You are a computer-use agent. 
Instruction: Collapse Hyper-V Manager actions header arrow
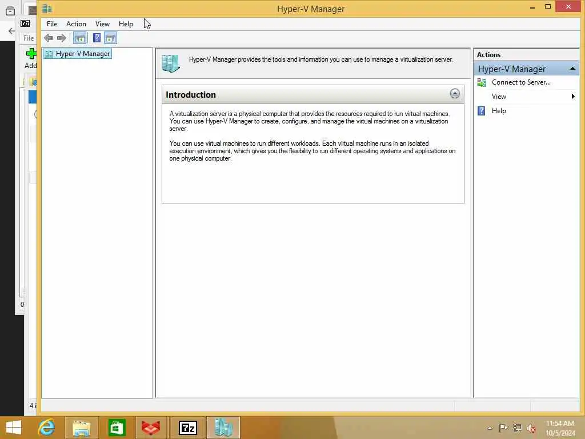tap(572, 69)
